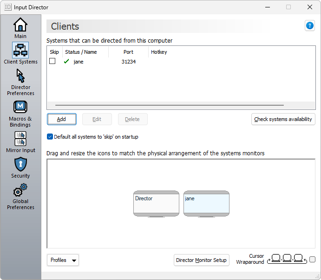Click the Hotkey column header
This screenshot has height=280, width=321.
(x=159, y=52)
